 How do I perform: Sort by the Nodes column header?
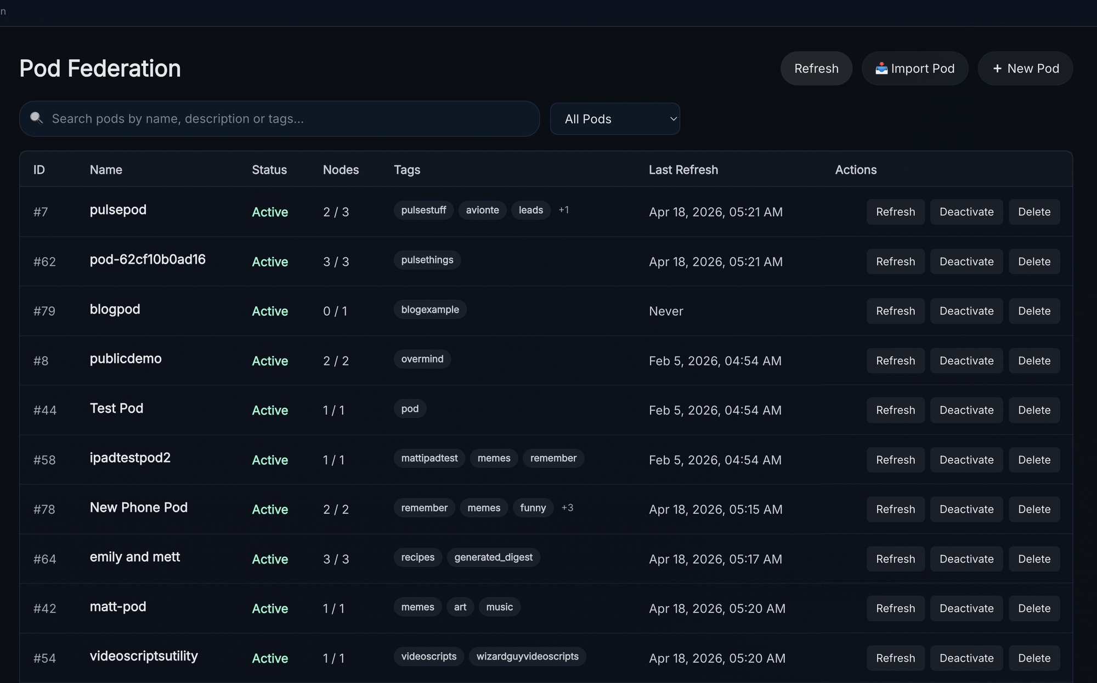341,170
